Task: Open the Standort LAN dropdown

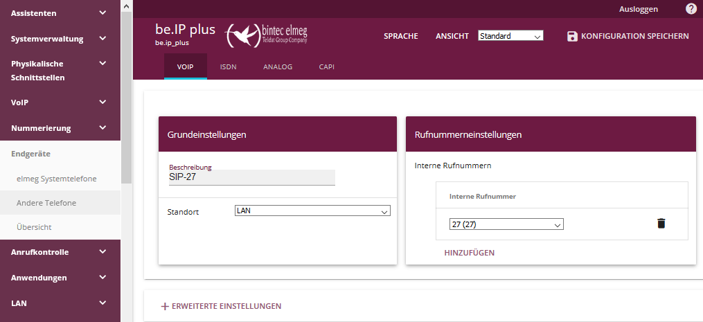Action: click(x=312, y=211)
